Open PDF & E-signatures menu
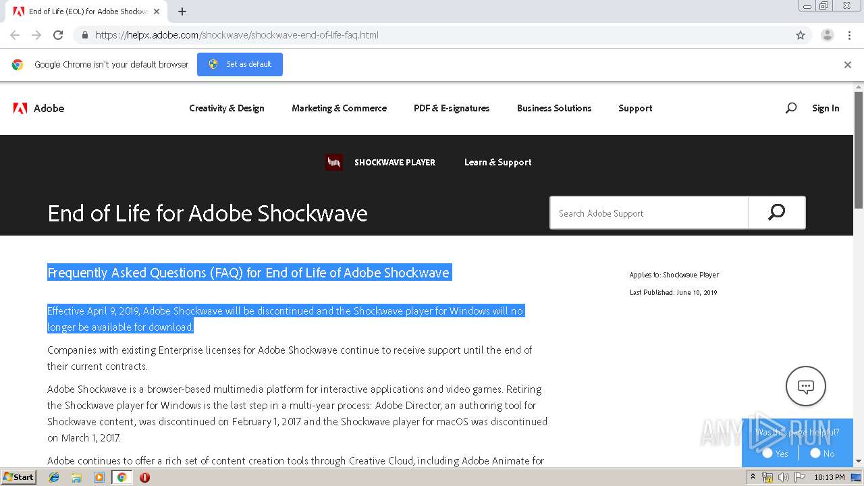The image size is (864, 486). click(x=452, y=108)
